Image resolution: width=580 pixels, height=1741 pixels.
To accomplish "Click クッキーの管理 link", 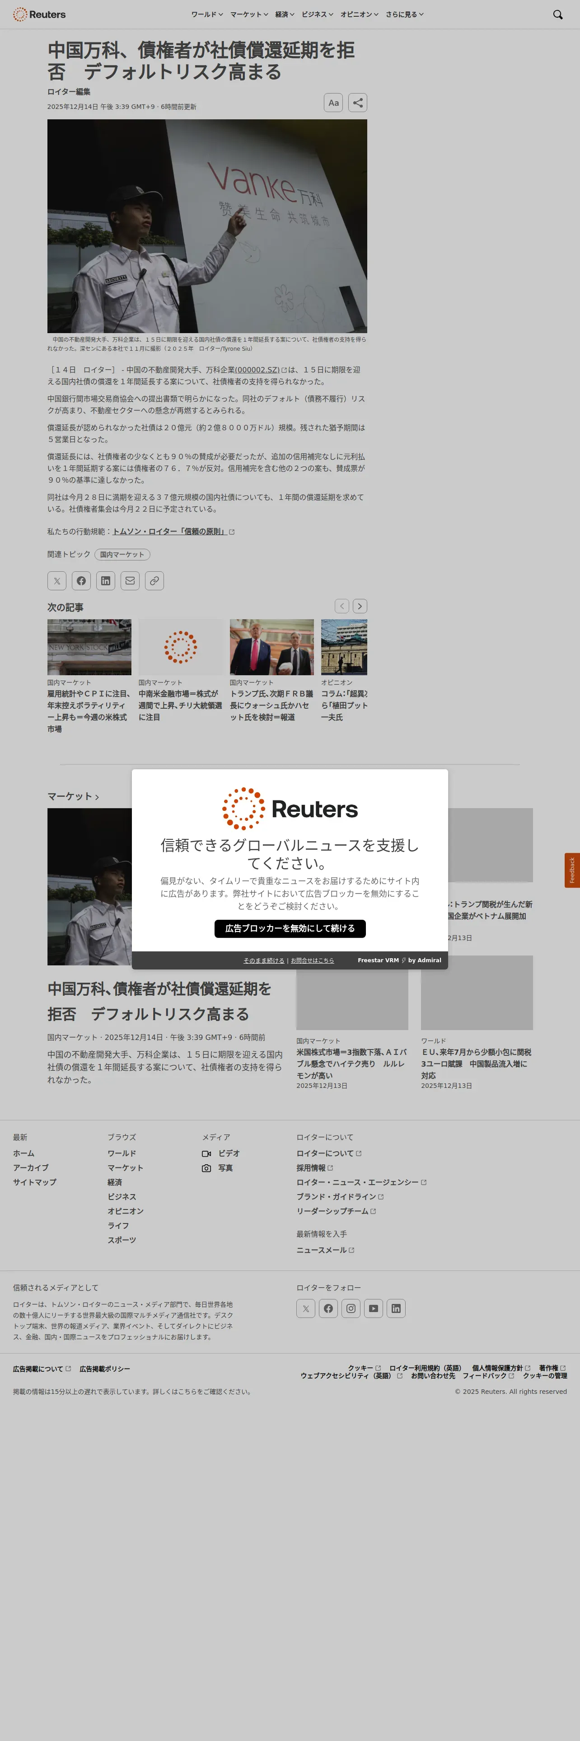I will coord(545,1375).
